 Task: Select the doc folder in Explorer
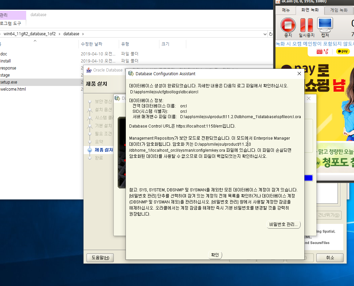[4, 54]
